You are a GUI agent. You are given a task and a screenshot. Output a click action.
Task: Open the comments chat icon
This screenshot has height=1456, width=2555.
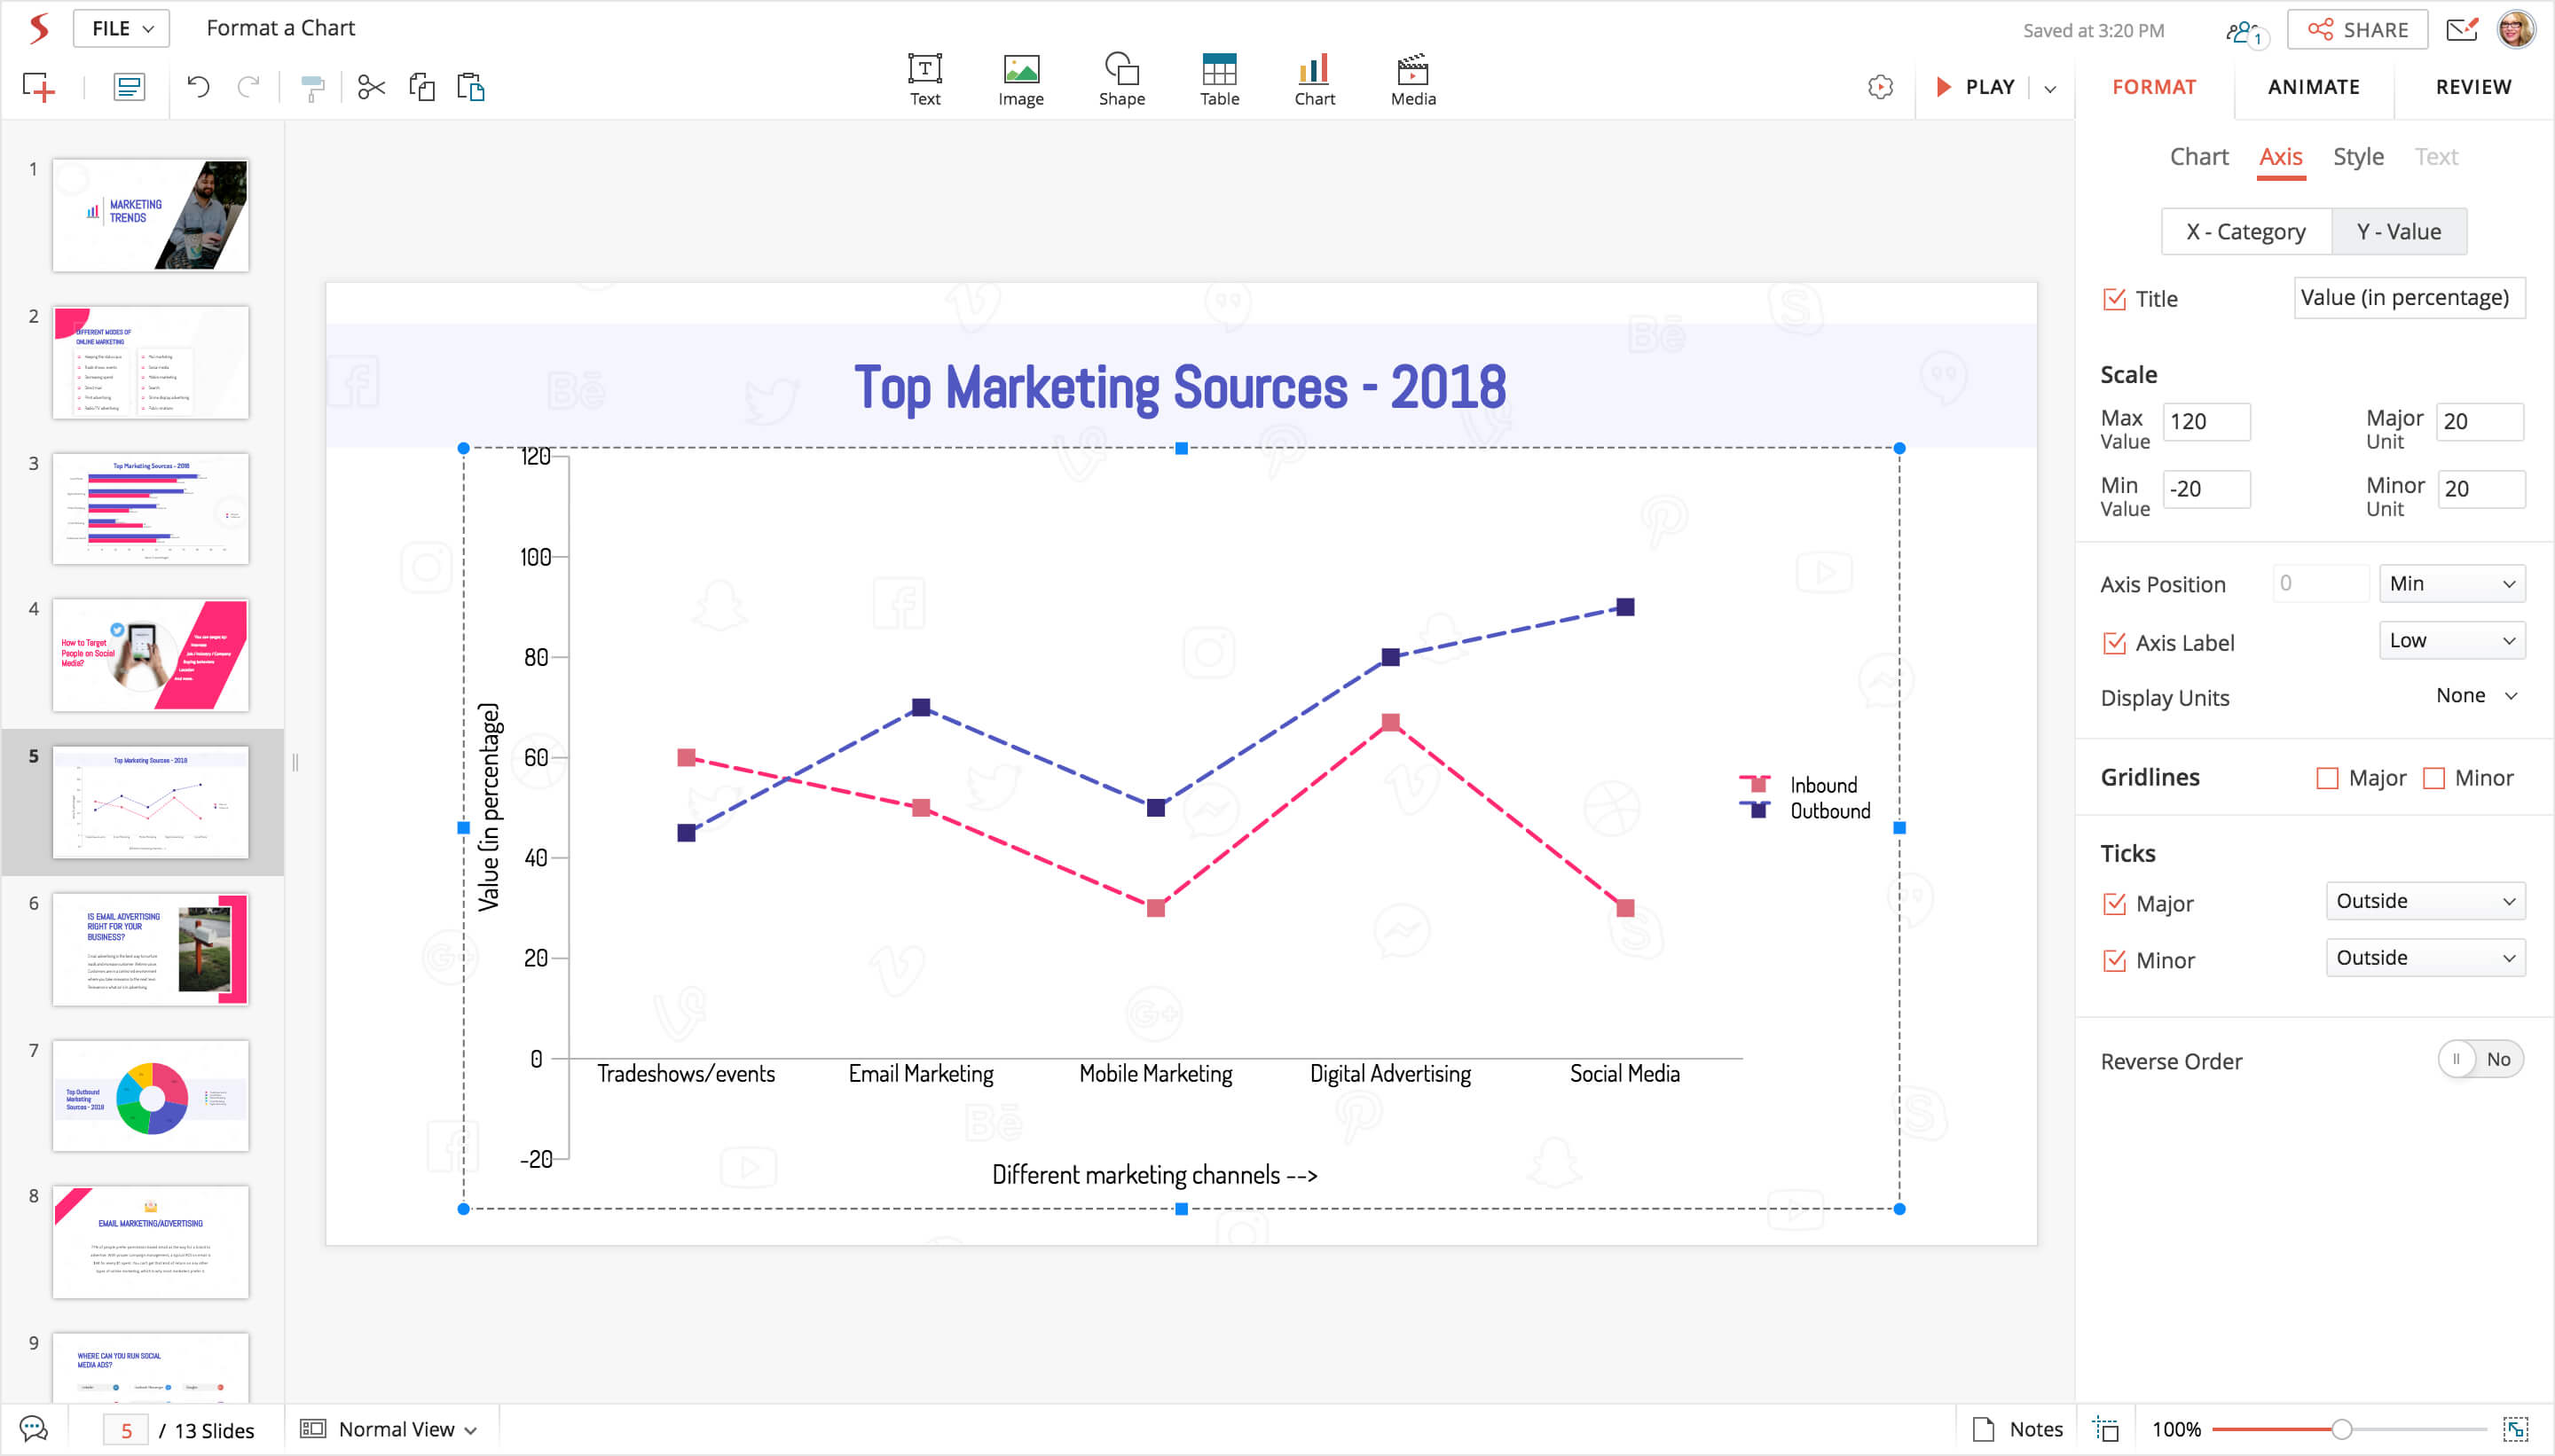pos(33,1428)
